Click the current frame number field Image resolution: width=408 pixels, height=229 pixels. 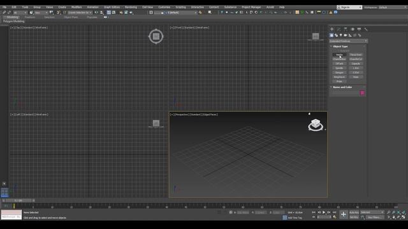[324, 217]
